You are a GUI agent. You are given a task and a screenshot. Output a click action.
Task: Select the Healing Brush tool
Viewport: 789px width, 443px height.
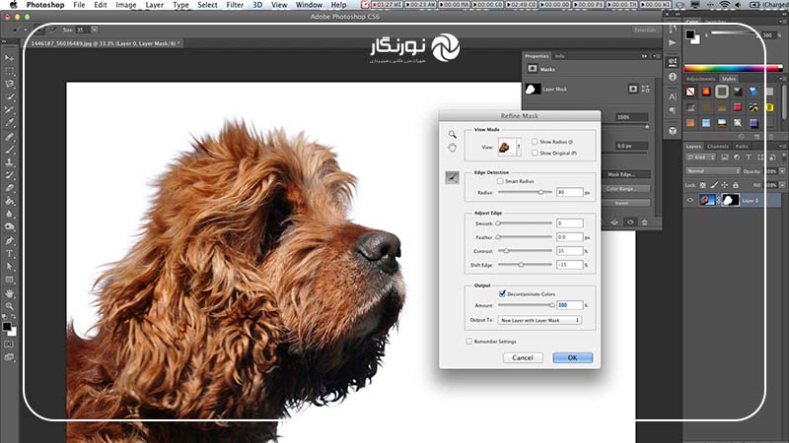(9, 137)
